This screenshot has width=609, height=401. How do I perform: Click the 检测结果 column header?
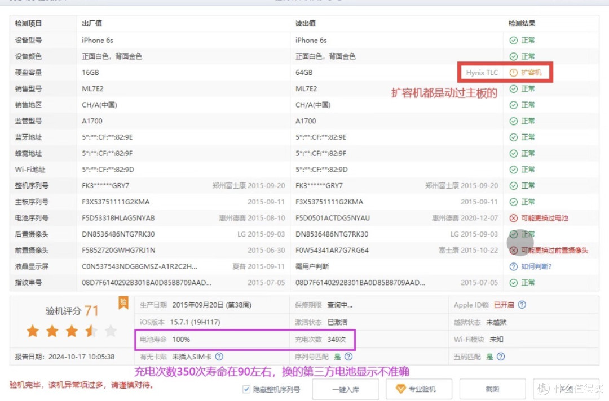point(522,24)
